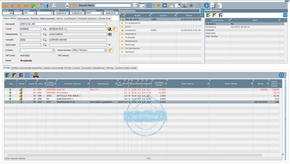This screenshot has width=290, height=164.
Task: Click the printer icon in top toolbar
Action: 67,5
